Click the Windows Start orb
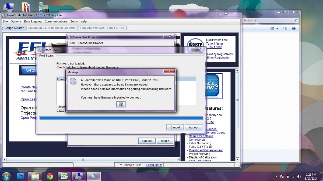This screenshot has height=181, width=323. tap(6, 176)
